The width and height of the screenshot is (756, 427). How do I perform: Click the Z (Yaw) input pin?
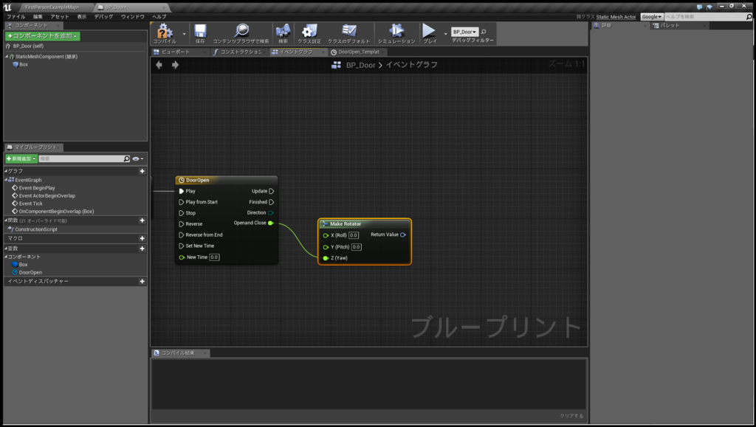[326, 258]
